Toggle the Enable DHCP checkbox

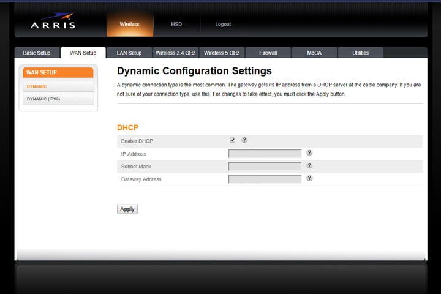point(232,140)
